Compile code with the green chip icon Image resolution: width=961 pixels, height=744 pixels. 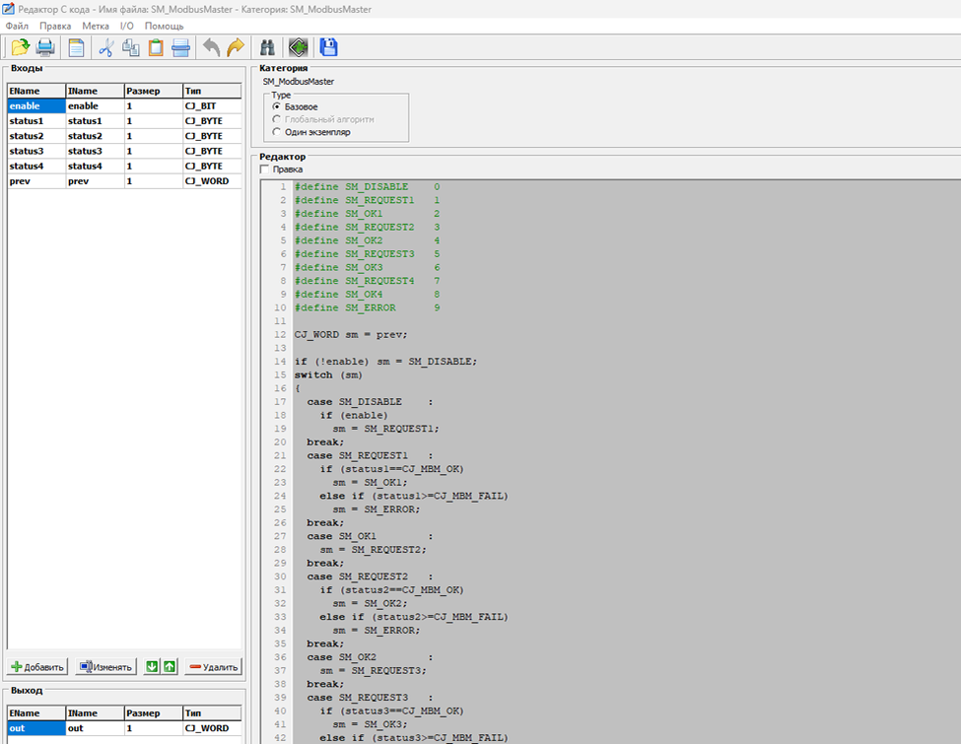pyautogui.click(x=298, y=47)
